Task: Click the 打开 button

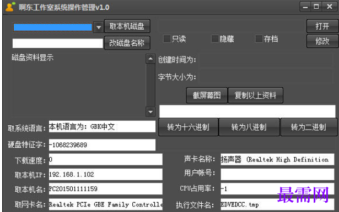Action: (x=322, y=26)
